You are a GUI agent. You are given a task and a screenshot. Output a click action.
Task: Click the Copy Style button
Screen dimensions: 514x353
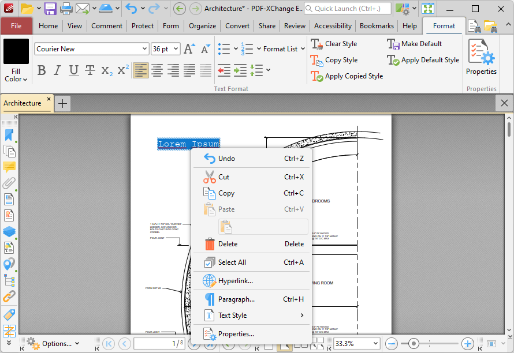334,60
